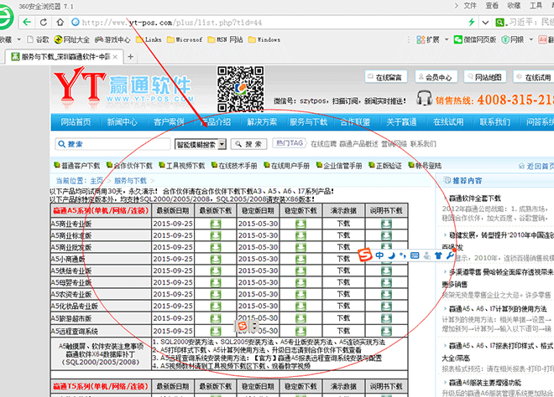The height and width of the screenshot is (397, 554).
Task: Click the 搜索 submit button
Action: point(248,144)
